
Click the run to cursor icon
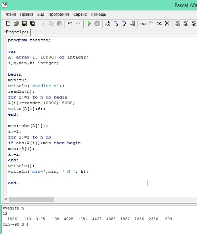tap(132, 24)
